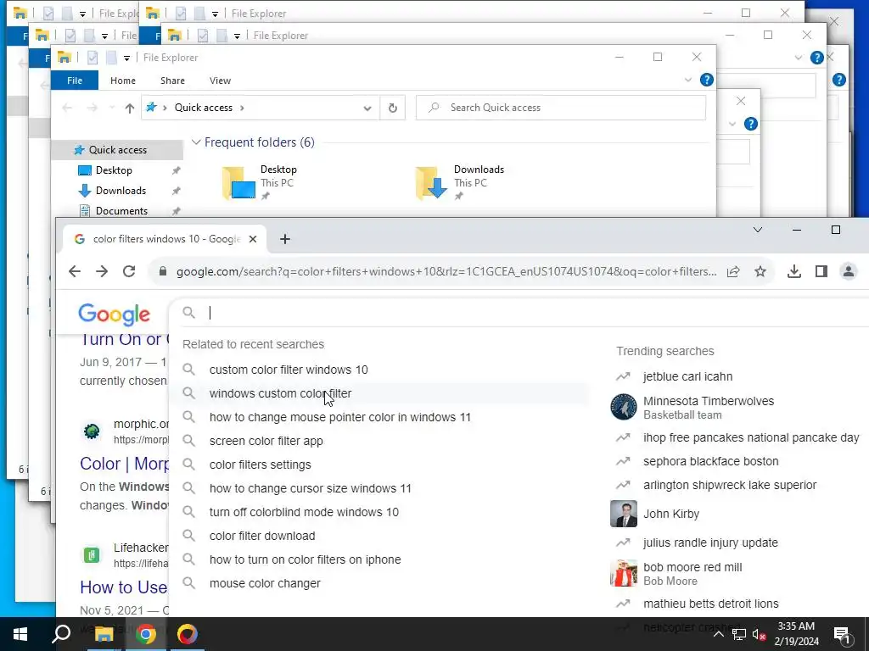Open trending ihop free pancakes national pancake day

pos(751,438)
